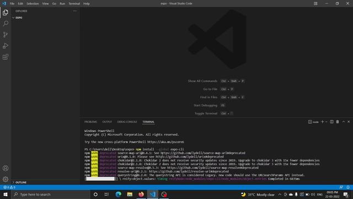
Task: Open Firefox from taskbar
Action: [141, 194]
